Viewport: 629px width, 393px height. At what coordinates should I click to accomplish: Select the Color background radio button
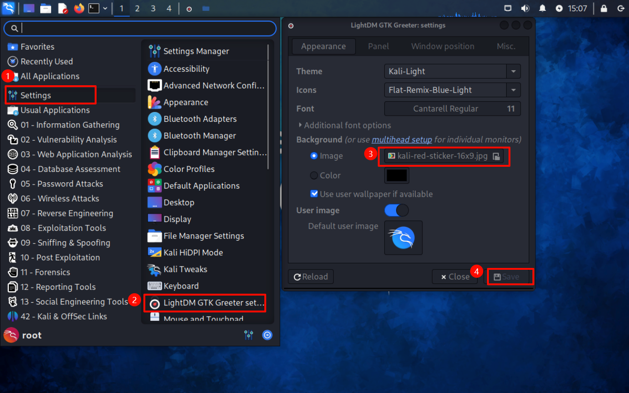click(x=314, y=176)
